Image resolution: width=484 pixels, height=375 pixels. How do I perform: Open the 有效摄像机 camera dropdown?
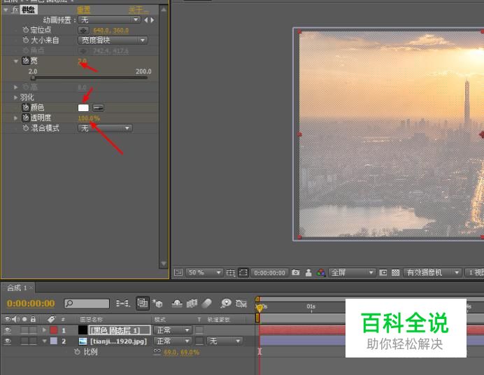pos(432,273)
